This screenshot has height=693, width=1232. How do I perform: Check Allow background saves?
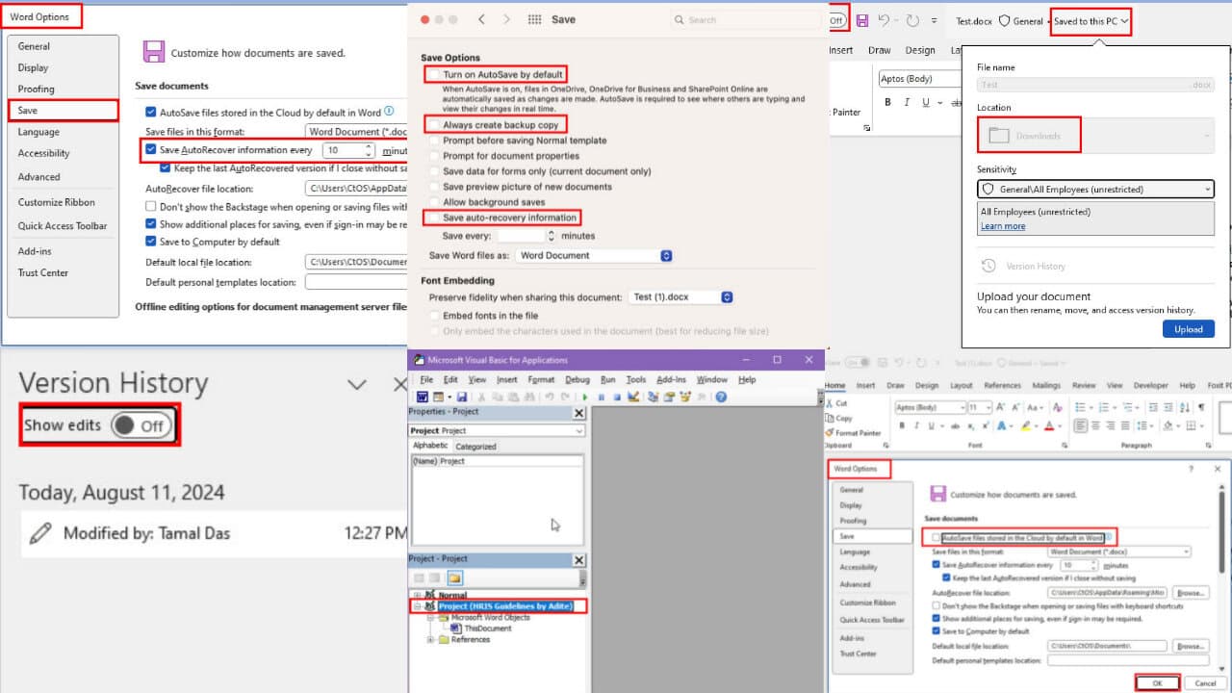(435, 202)
